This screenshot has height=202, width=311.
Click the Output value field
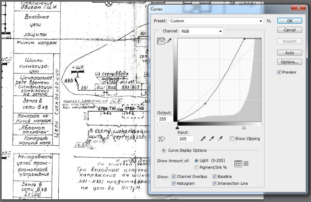point(165,119)
